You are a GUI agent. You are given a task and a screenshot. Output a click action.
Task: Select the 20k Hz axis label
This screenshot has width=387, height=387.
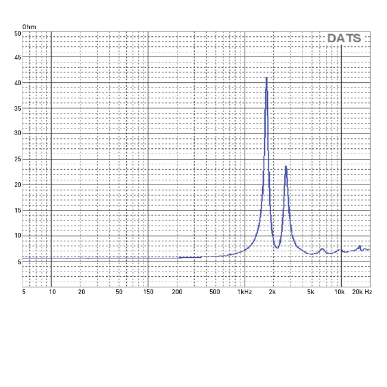click(362, 292)
